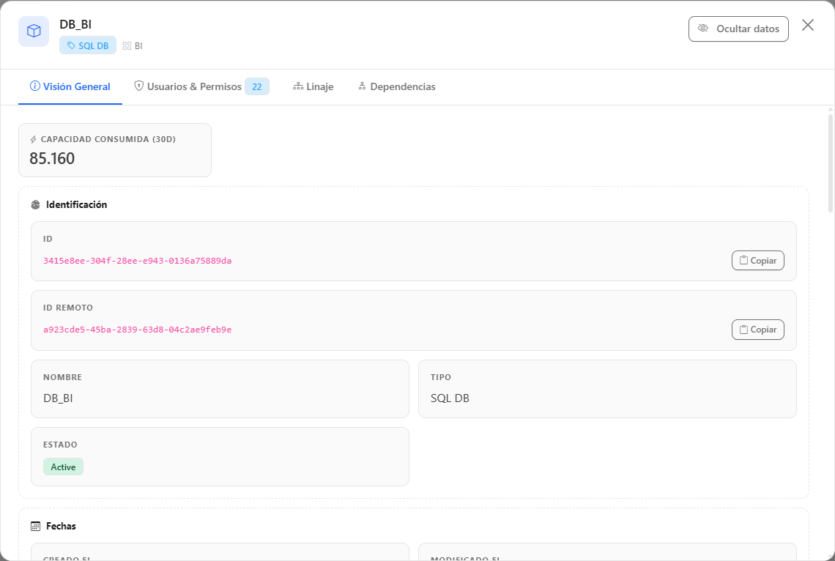The height and width of the screenshot is (561, 835).
Task: Click the DB_BI title in the header
Action: 75,24
